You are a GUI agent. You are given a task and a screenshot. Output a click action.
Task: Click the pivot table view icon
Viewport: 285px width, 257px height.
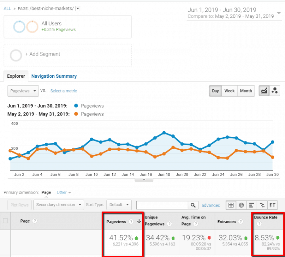[272, 205]
